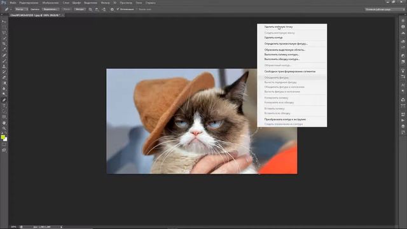Select the Healing Brush tool
Viewport: 407px width, 229px height.
(x=4, y=55)
